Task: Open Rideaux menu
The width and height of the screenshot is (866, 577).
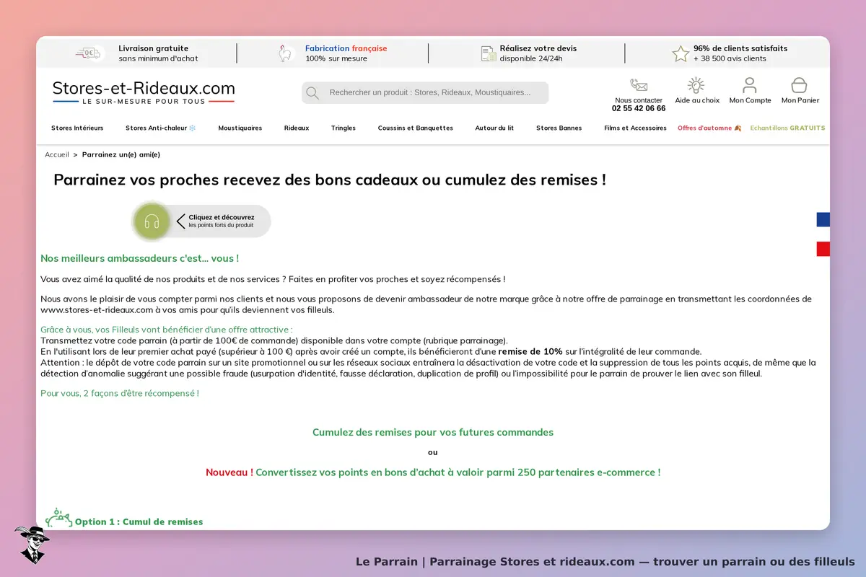Action: pyautogui.click(x=297, y=128)
